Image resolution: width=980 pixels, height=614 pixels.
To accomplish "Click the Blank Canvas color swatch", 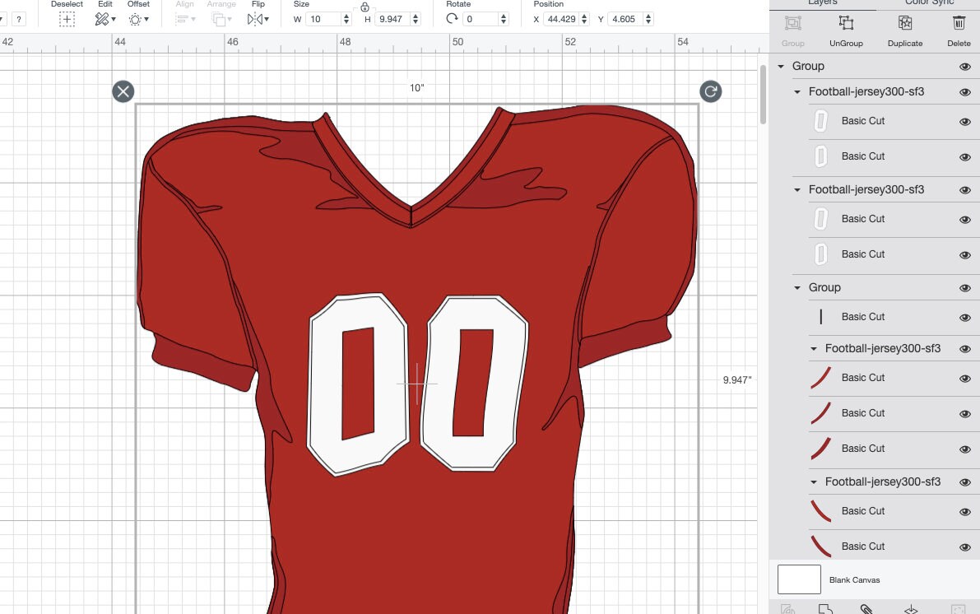I will click(x=798, y=579).
